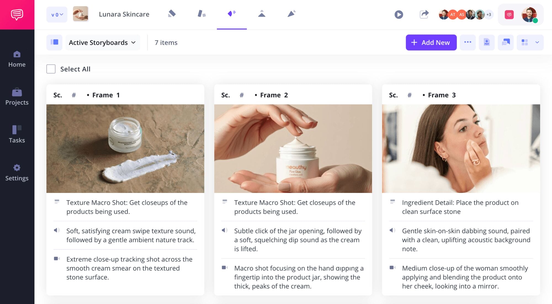Play the storyboard slideshow

(x=399, y=14)
